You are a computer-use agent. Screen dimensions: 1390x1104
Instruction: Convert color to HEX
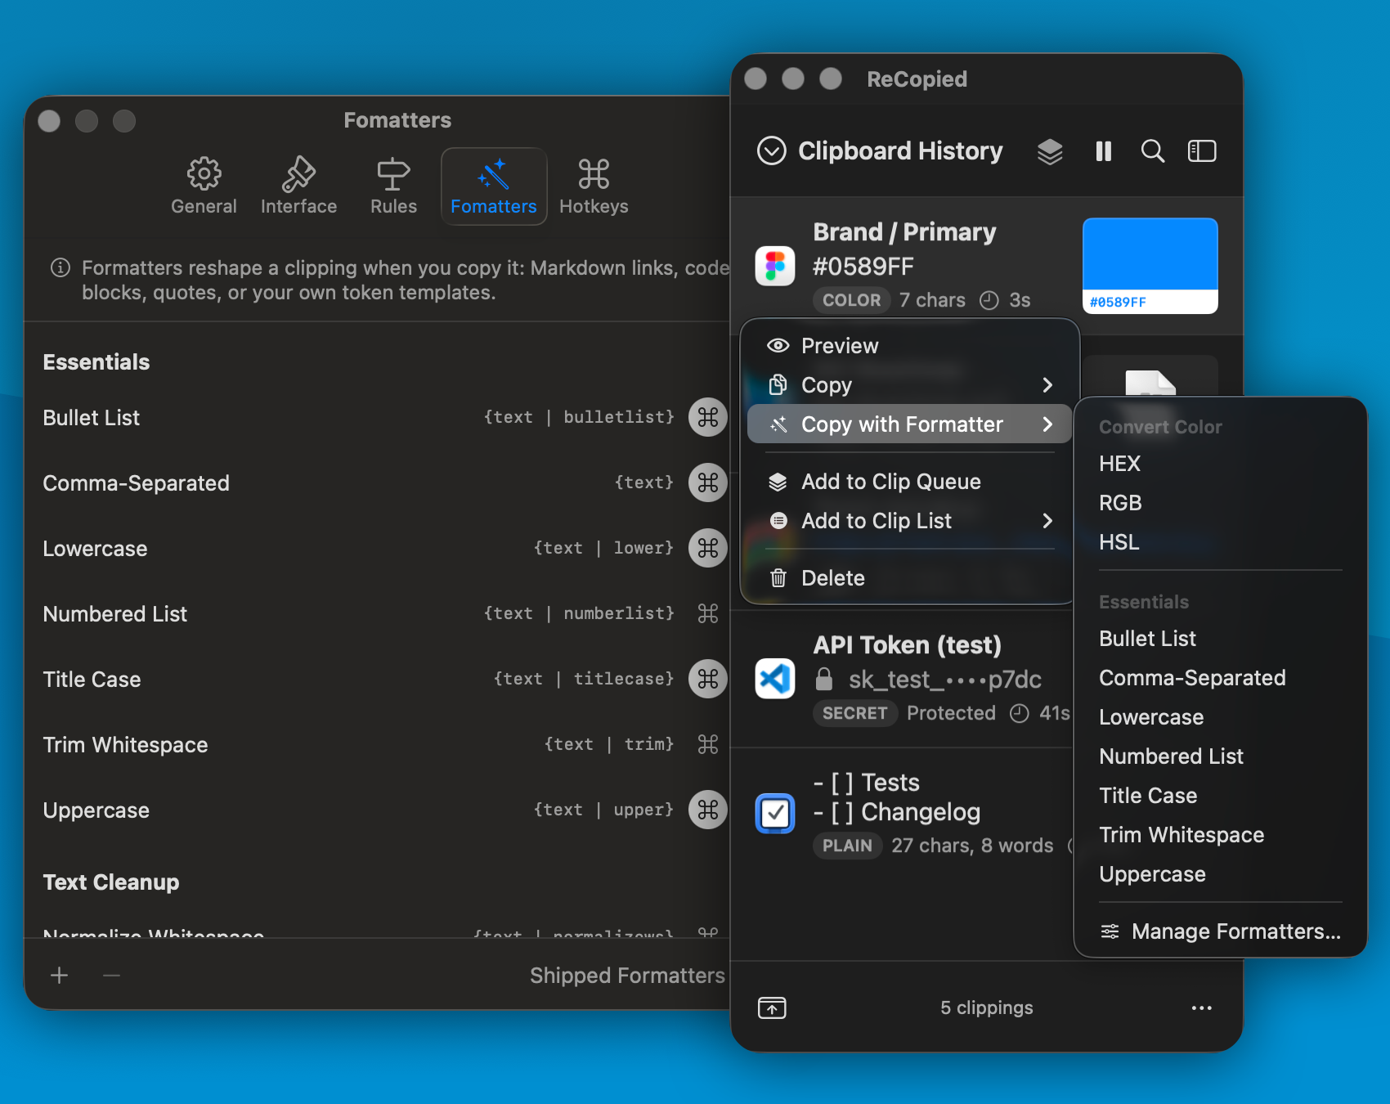point(1220,464)
